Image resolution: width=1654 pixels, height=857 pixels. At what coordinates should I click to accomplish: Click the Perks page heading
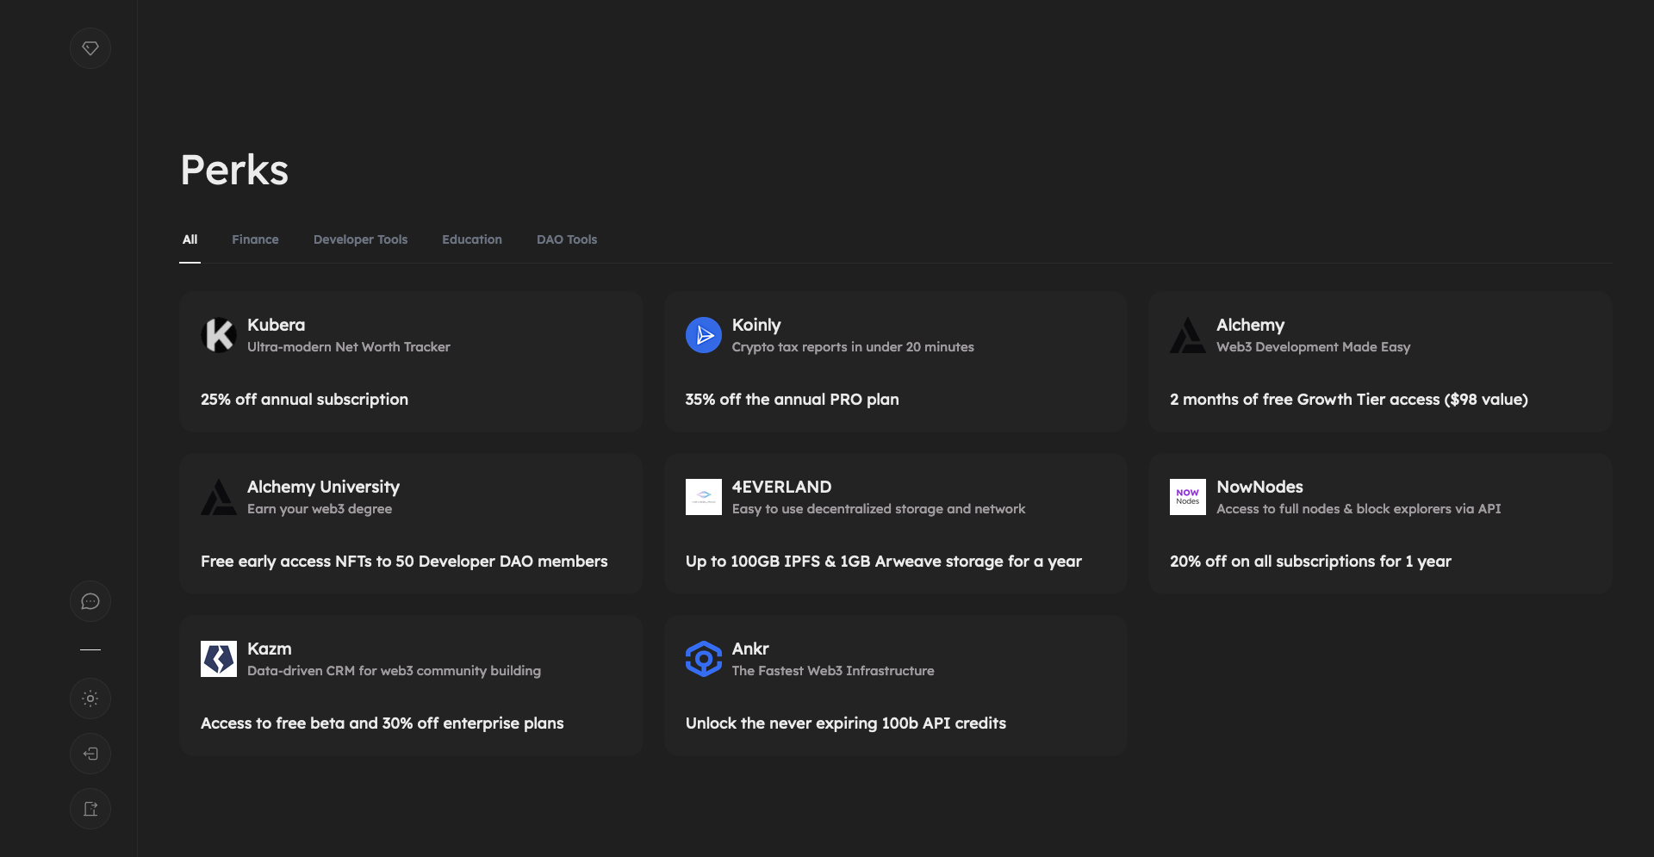coord(234,170)
